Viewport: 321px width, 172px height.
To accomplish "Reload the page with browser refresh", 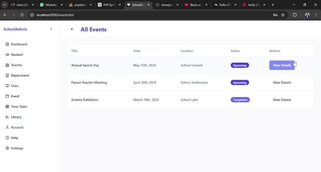I will 22,15.
